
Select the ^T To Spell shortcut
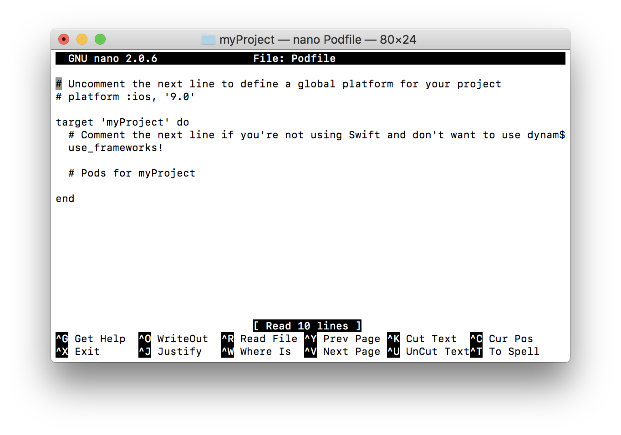click(505, 352)
